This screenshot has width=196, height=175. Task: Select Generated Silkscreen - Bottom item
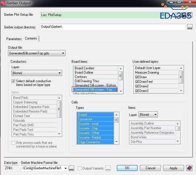click(x=95, y=85)
